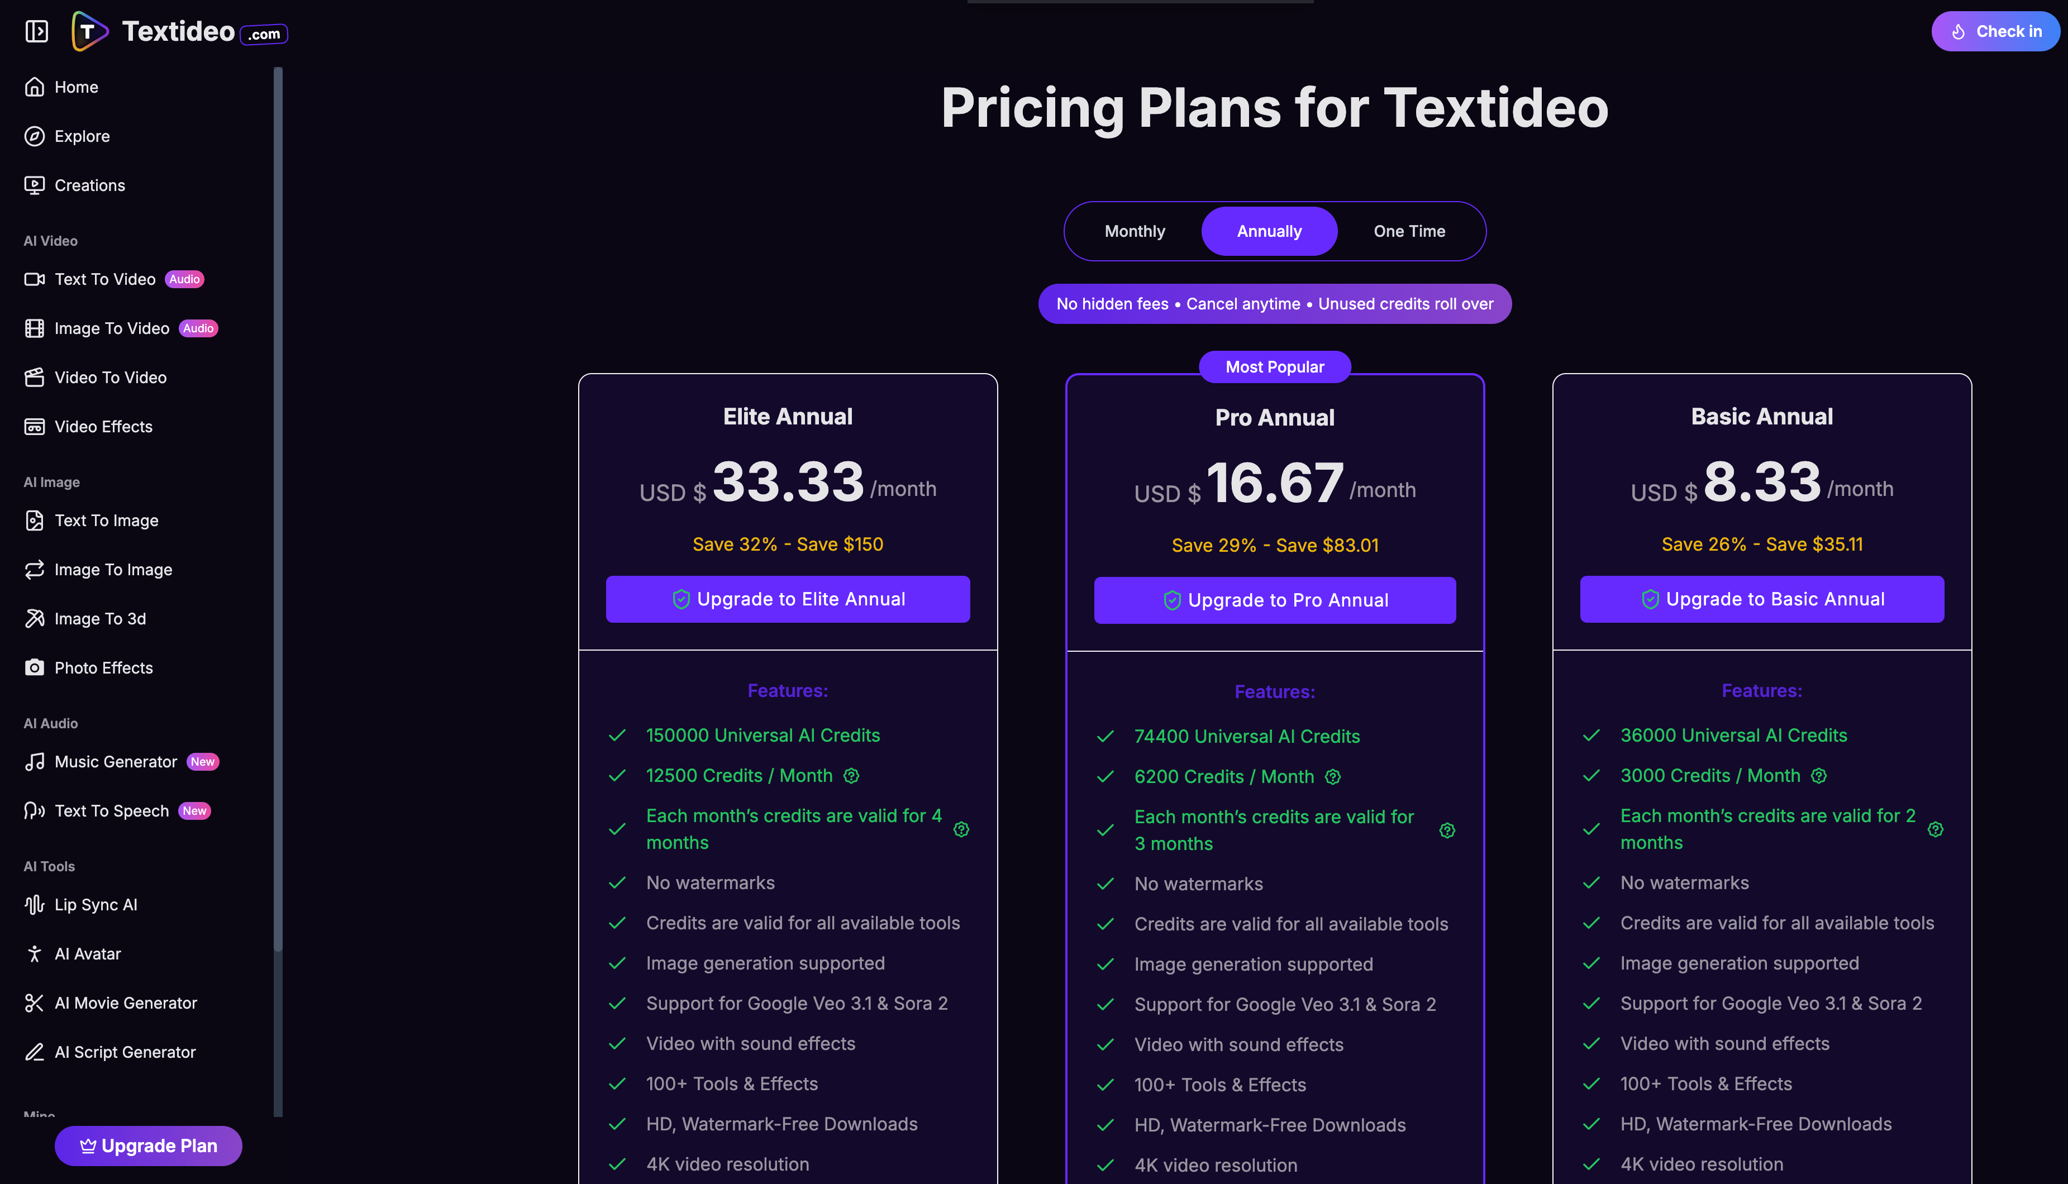Click Upgrade to Elite Annual button
Image resolution: width=2068 pixels, height=1184 pixels.
coord(787,599)
